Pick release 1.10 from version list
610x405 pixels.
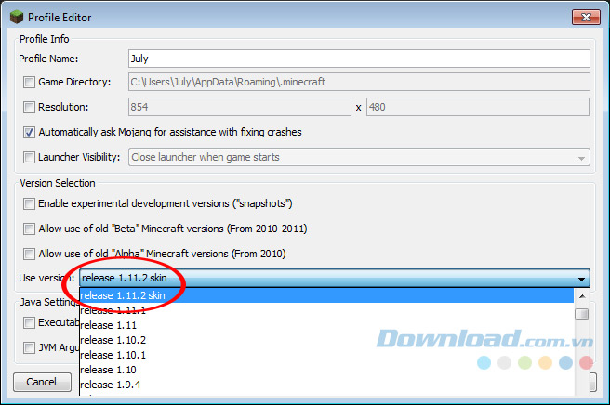click(x=326, y=370)
